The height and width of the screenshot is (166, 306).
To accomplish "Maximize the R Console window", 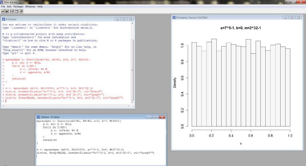I will pyautogui.click(x=124, y=19).
